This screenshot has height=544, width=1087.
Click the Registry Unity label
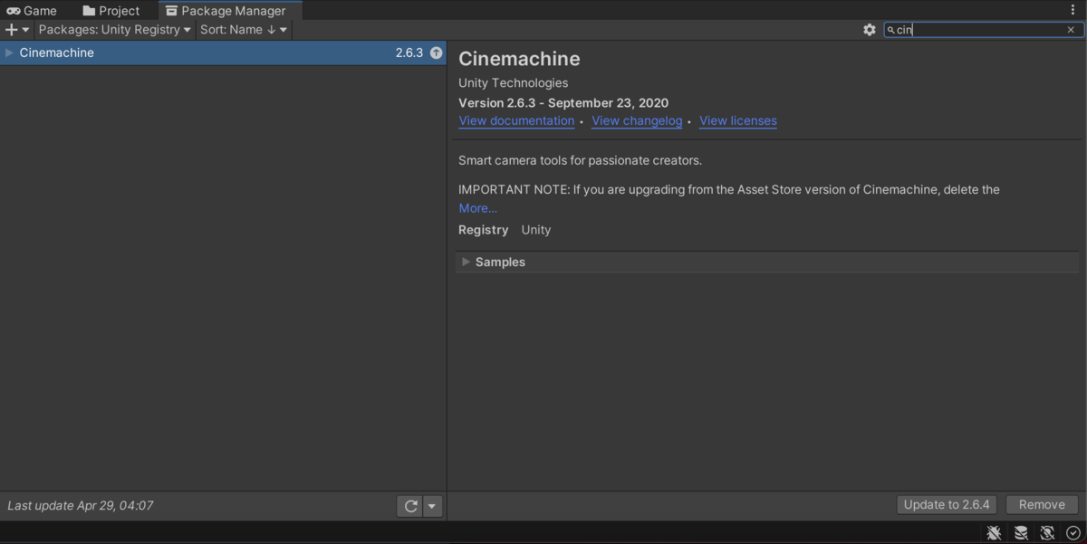coord(505,230)
